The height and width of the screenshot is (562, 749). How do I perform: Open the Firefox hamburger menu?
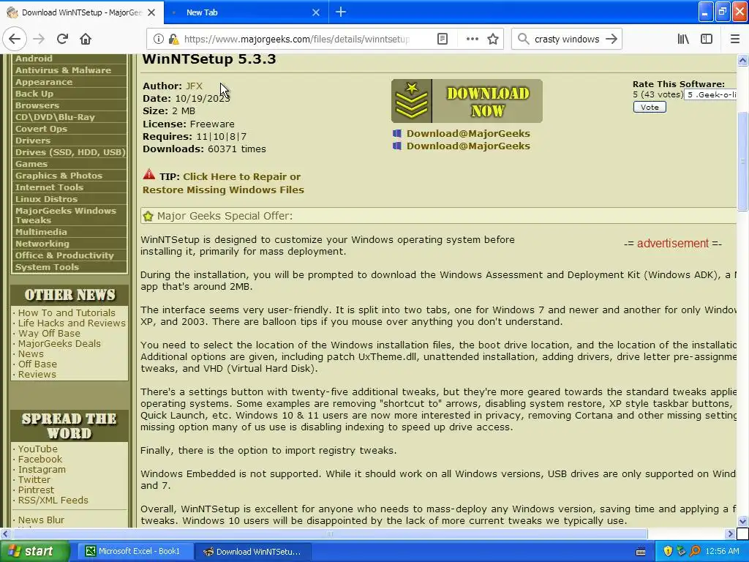click(x=734, y=40)
